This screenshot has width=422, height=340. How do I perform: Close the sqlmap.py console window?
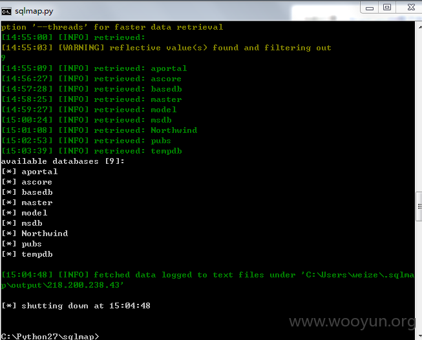point(411,7)
